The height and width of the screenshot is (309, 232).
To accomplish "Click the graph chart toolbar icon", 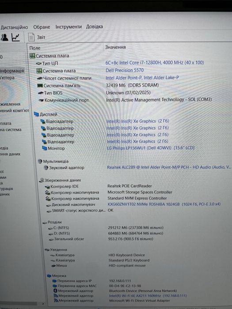I will click(15, 37).
